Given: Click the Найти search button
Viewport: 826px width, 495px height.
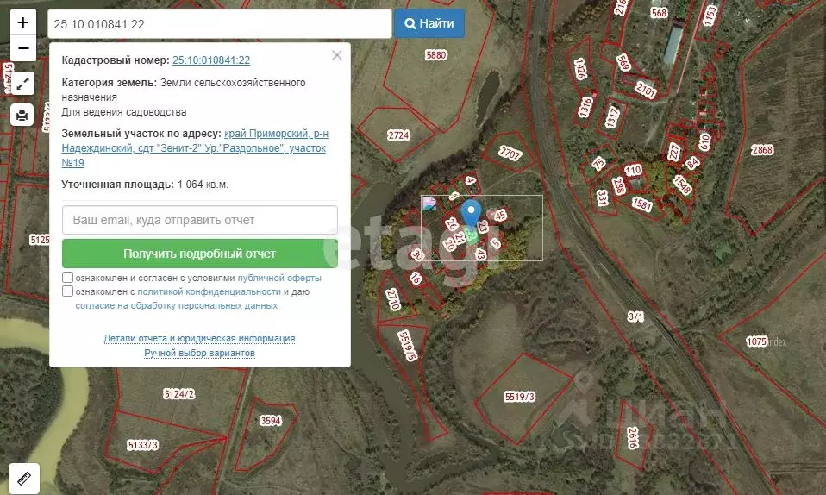Looking at the screenshot, I should tap(429, 24).
